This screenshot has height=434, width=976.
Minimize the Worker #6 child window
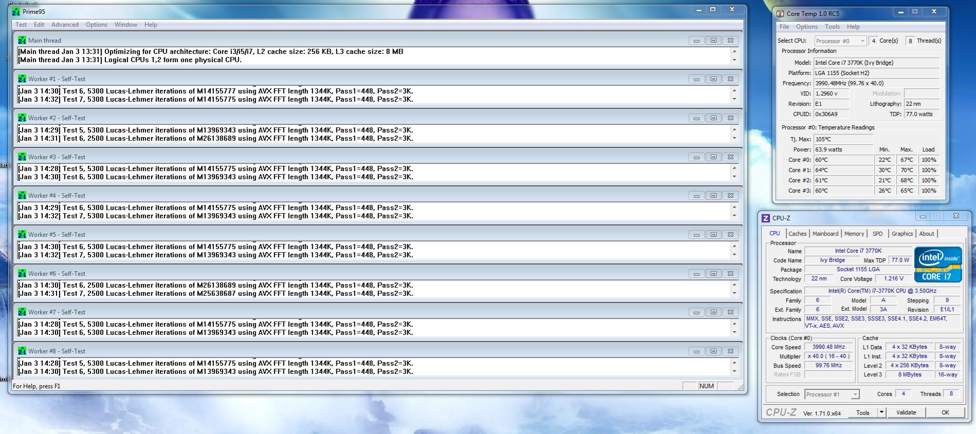point(697,274)
